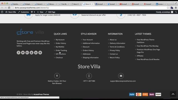Screen dimensions: 178x100
Task: Open the admin bar search icon
Action: click(x=176, y=12)
